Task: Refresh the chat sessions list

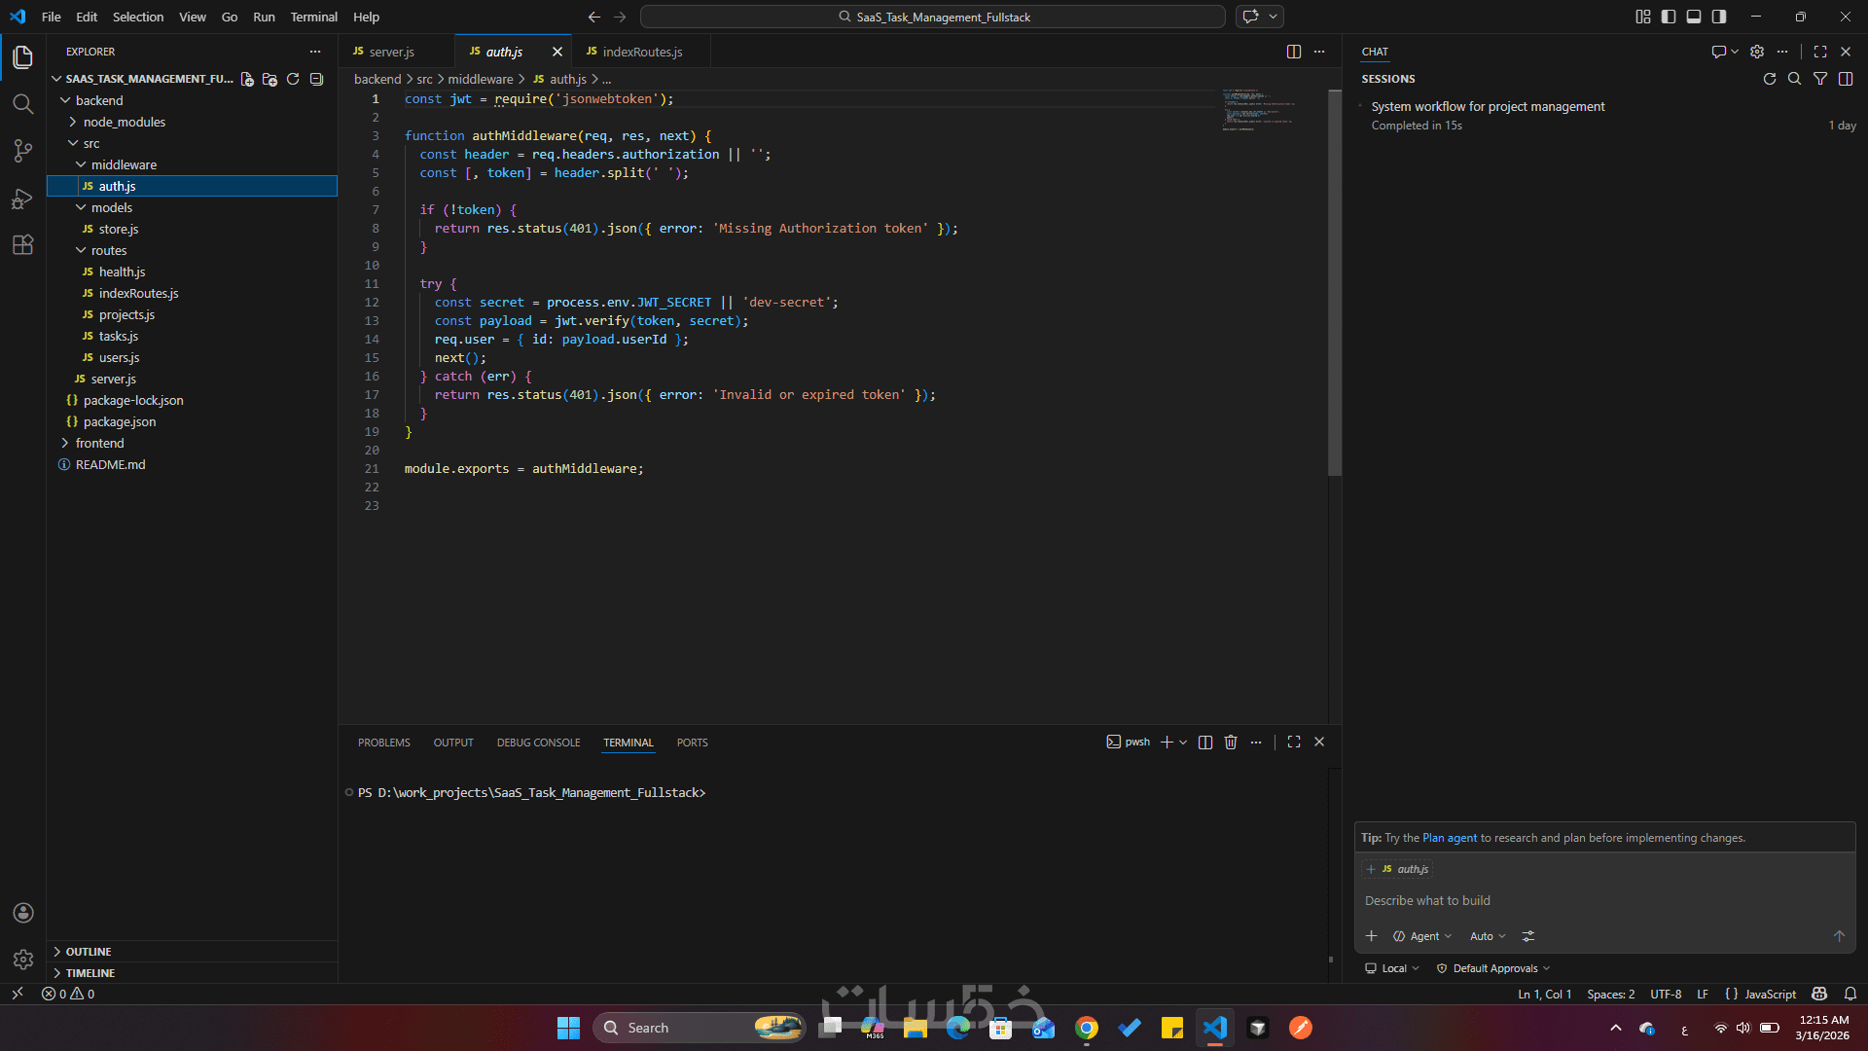Action: [x=1770, y=79]
